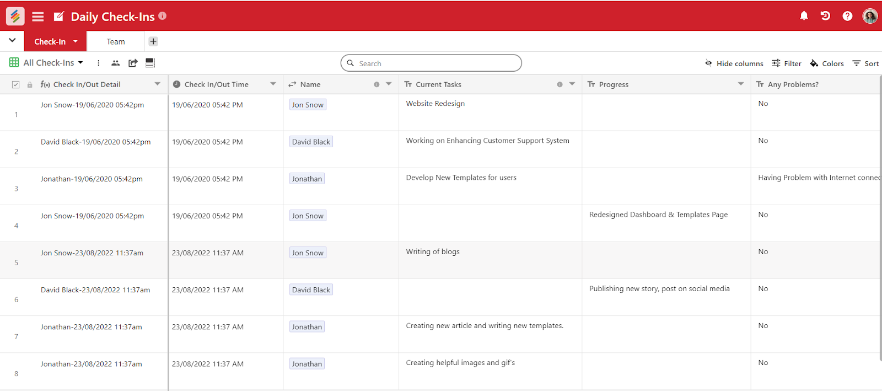This screenshot has height=391, width=882.
Task: Open the view options three-dot menu
Action: click(99, 63)
